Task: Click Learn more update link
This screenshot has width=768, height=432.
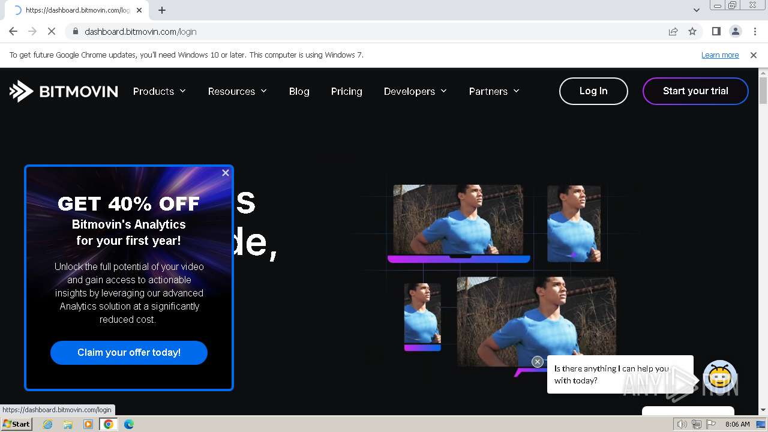Action: pos(720,55)
